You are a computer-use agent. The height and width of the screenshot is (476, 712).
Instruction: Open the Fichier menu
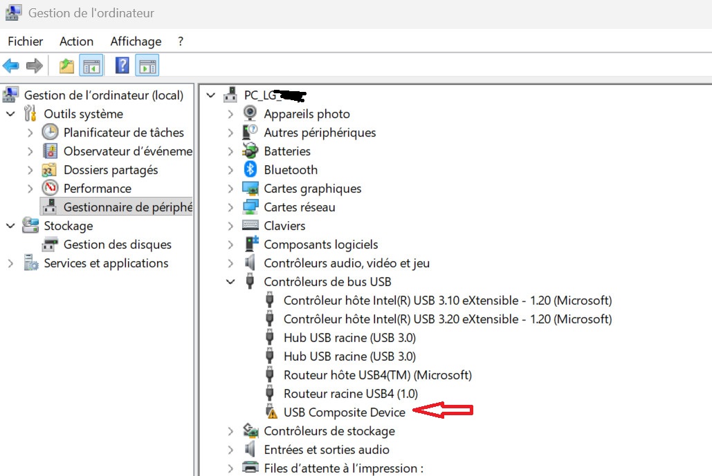pos(26,41)
